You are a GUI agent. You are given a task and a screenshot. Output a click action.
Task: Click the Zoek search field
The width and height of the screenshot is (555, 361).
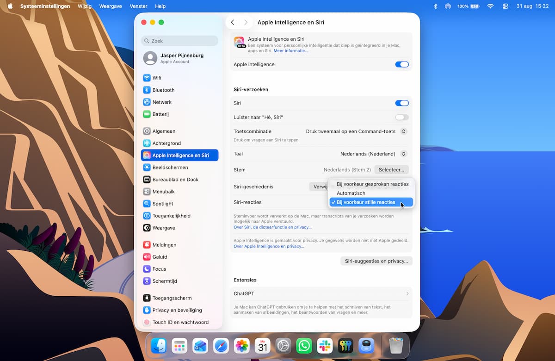[x=179, y=41]
